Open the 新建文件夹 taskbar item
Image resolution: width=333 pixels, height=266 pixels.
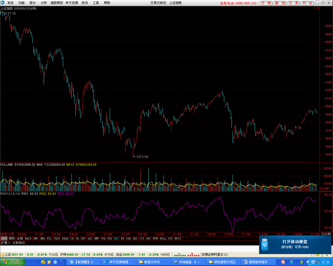pyautogui.click(x=154, y=262)
